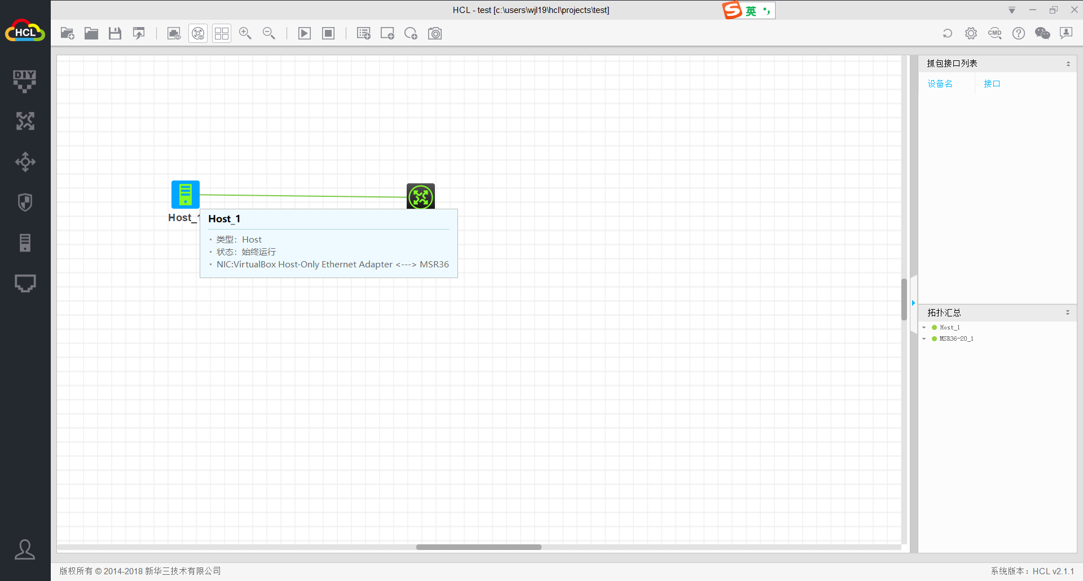Open the switch device category

pyautogui.click(x=25, y=162)
